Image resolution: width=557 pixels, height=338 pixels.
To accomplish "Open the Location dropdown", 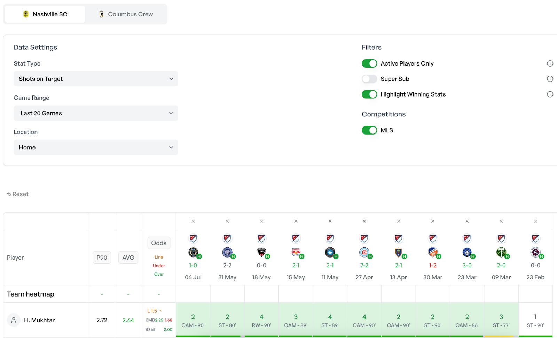I will click(x=96, y=147).
